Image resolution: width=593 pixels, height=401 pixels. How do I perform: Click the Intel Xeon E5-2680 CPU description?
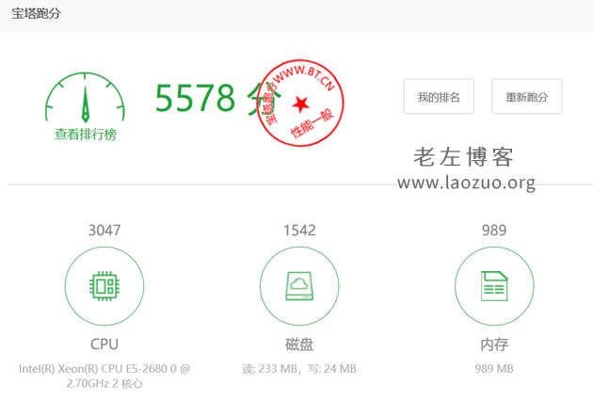[x=104, y=376]
